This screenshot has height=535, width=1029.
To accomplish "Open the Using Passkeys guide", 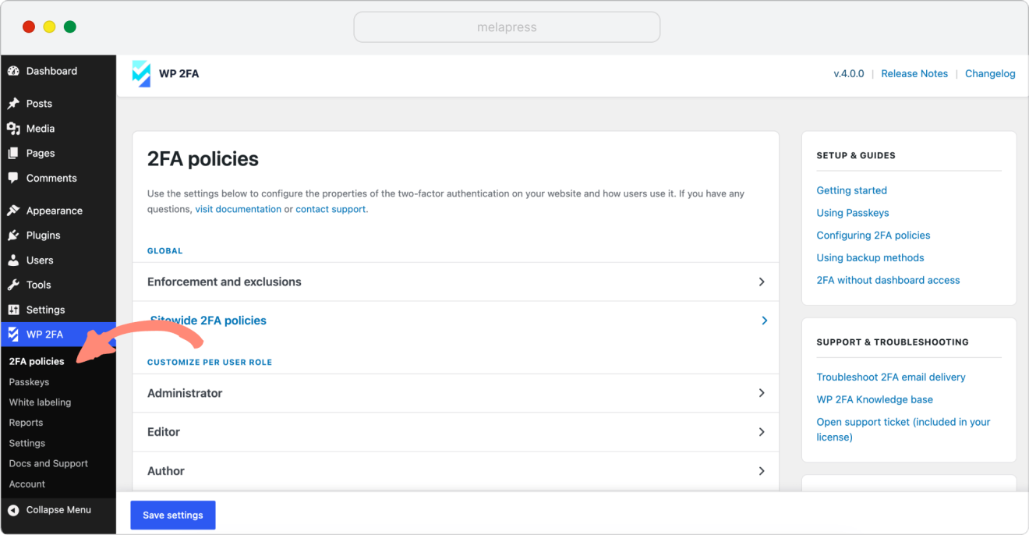I will click(853, 213).
